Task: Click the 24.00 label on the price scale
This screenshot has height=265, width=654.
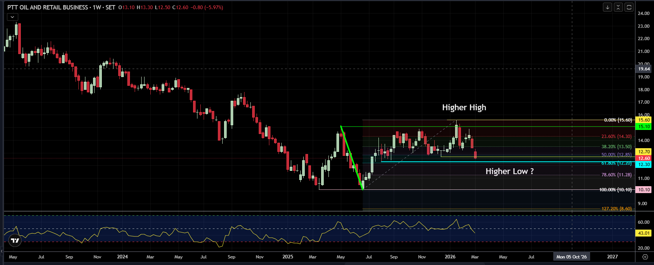Action: [x=643, y=14]
